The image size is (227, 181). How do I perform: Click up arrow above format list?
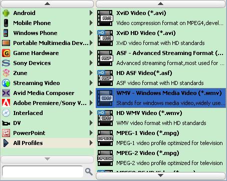(x=161, y=4)
